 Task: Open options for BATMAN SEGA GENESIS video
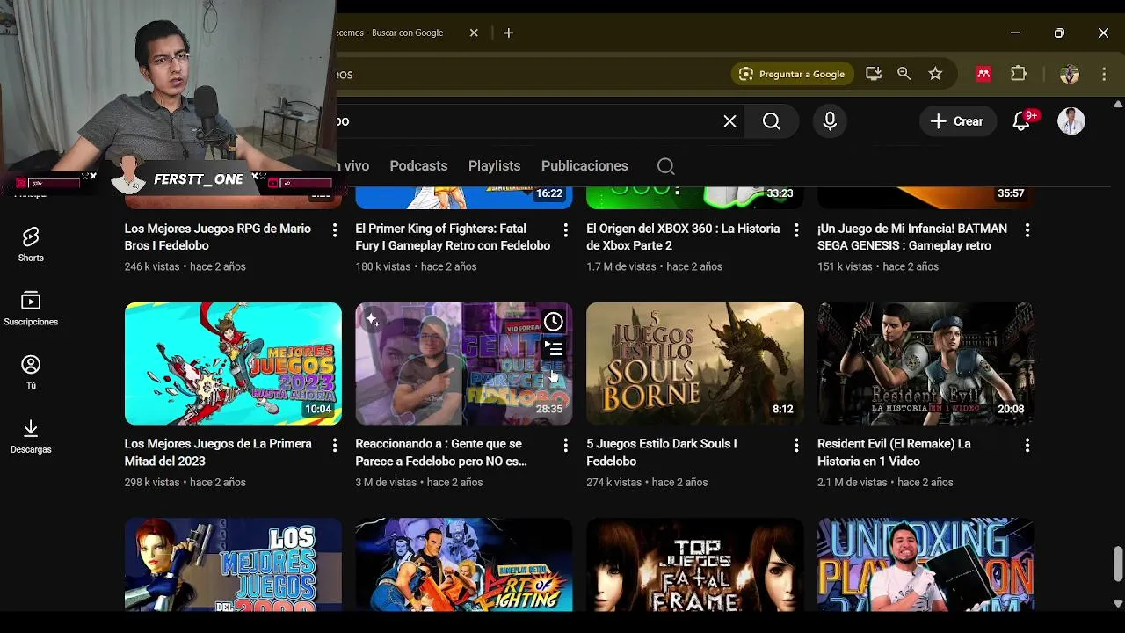click(1027, 230)
